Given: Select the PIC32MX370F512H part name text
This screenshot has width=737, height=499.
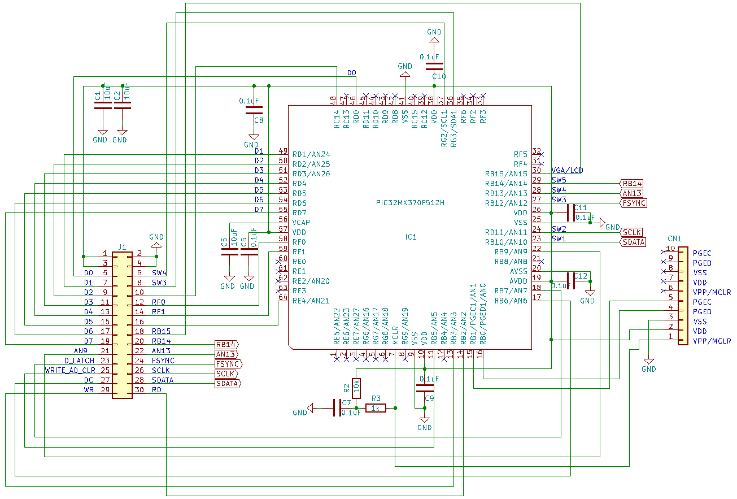Looking at the screenshot, I should click(x=410, y=203).
